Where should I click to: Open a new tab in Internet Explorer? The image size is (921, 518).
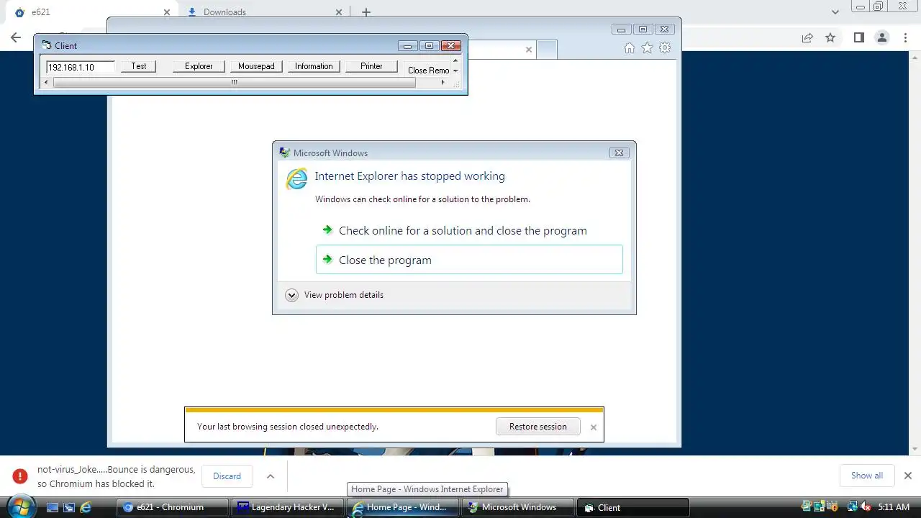pos(548,50)
